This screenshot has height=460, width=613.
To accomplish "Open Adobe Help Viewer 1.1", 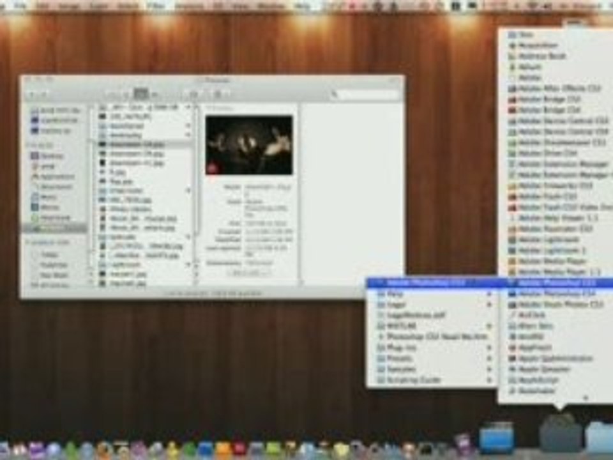I will [x=553, y=218].
